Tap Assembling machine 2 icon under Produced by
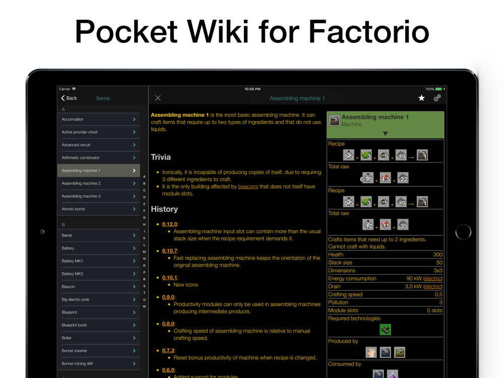The height and width of the screenshot is (378, 504). [386, 352]
